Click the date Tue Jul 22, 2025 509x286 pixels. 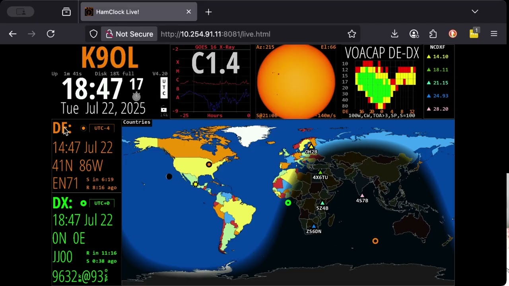click(x=103, y=108)
